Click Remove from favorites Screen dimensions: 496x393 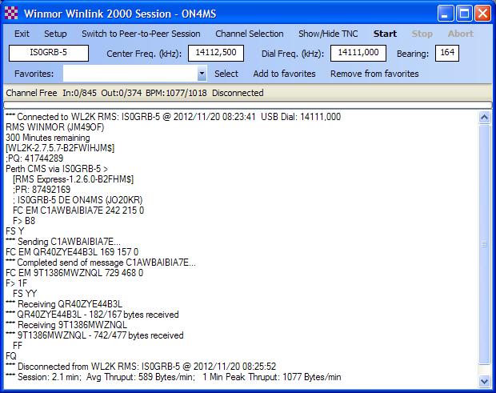pyautogui.click(x=374, y=74)
